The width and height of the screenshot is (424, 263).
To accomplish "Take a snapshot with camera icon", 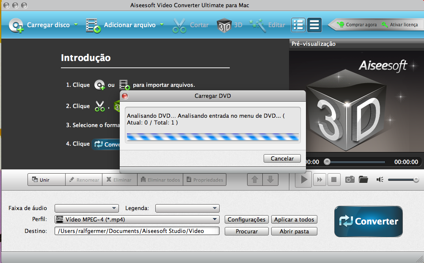I will [x=350, y=180].
